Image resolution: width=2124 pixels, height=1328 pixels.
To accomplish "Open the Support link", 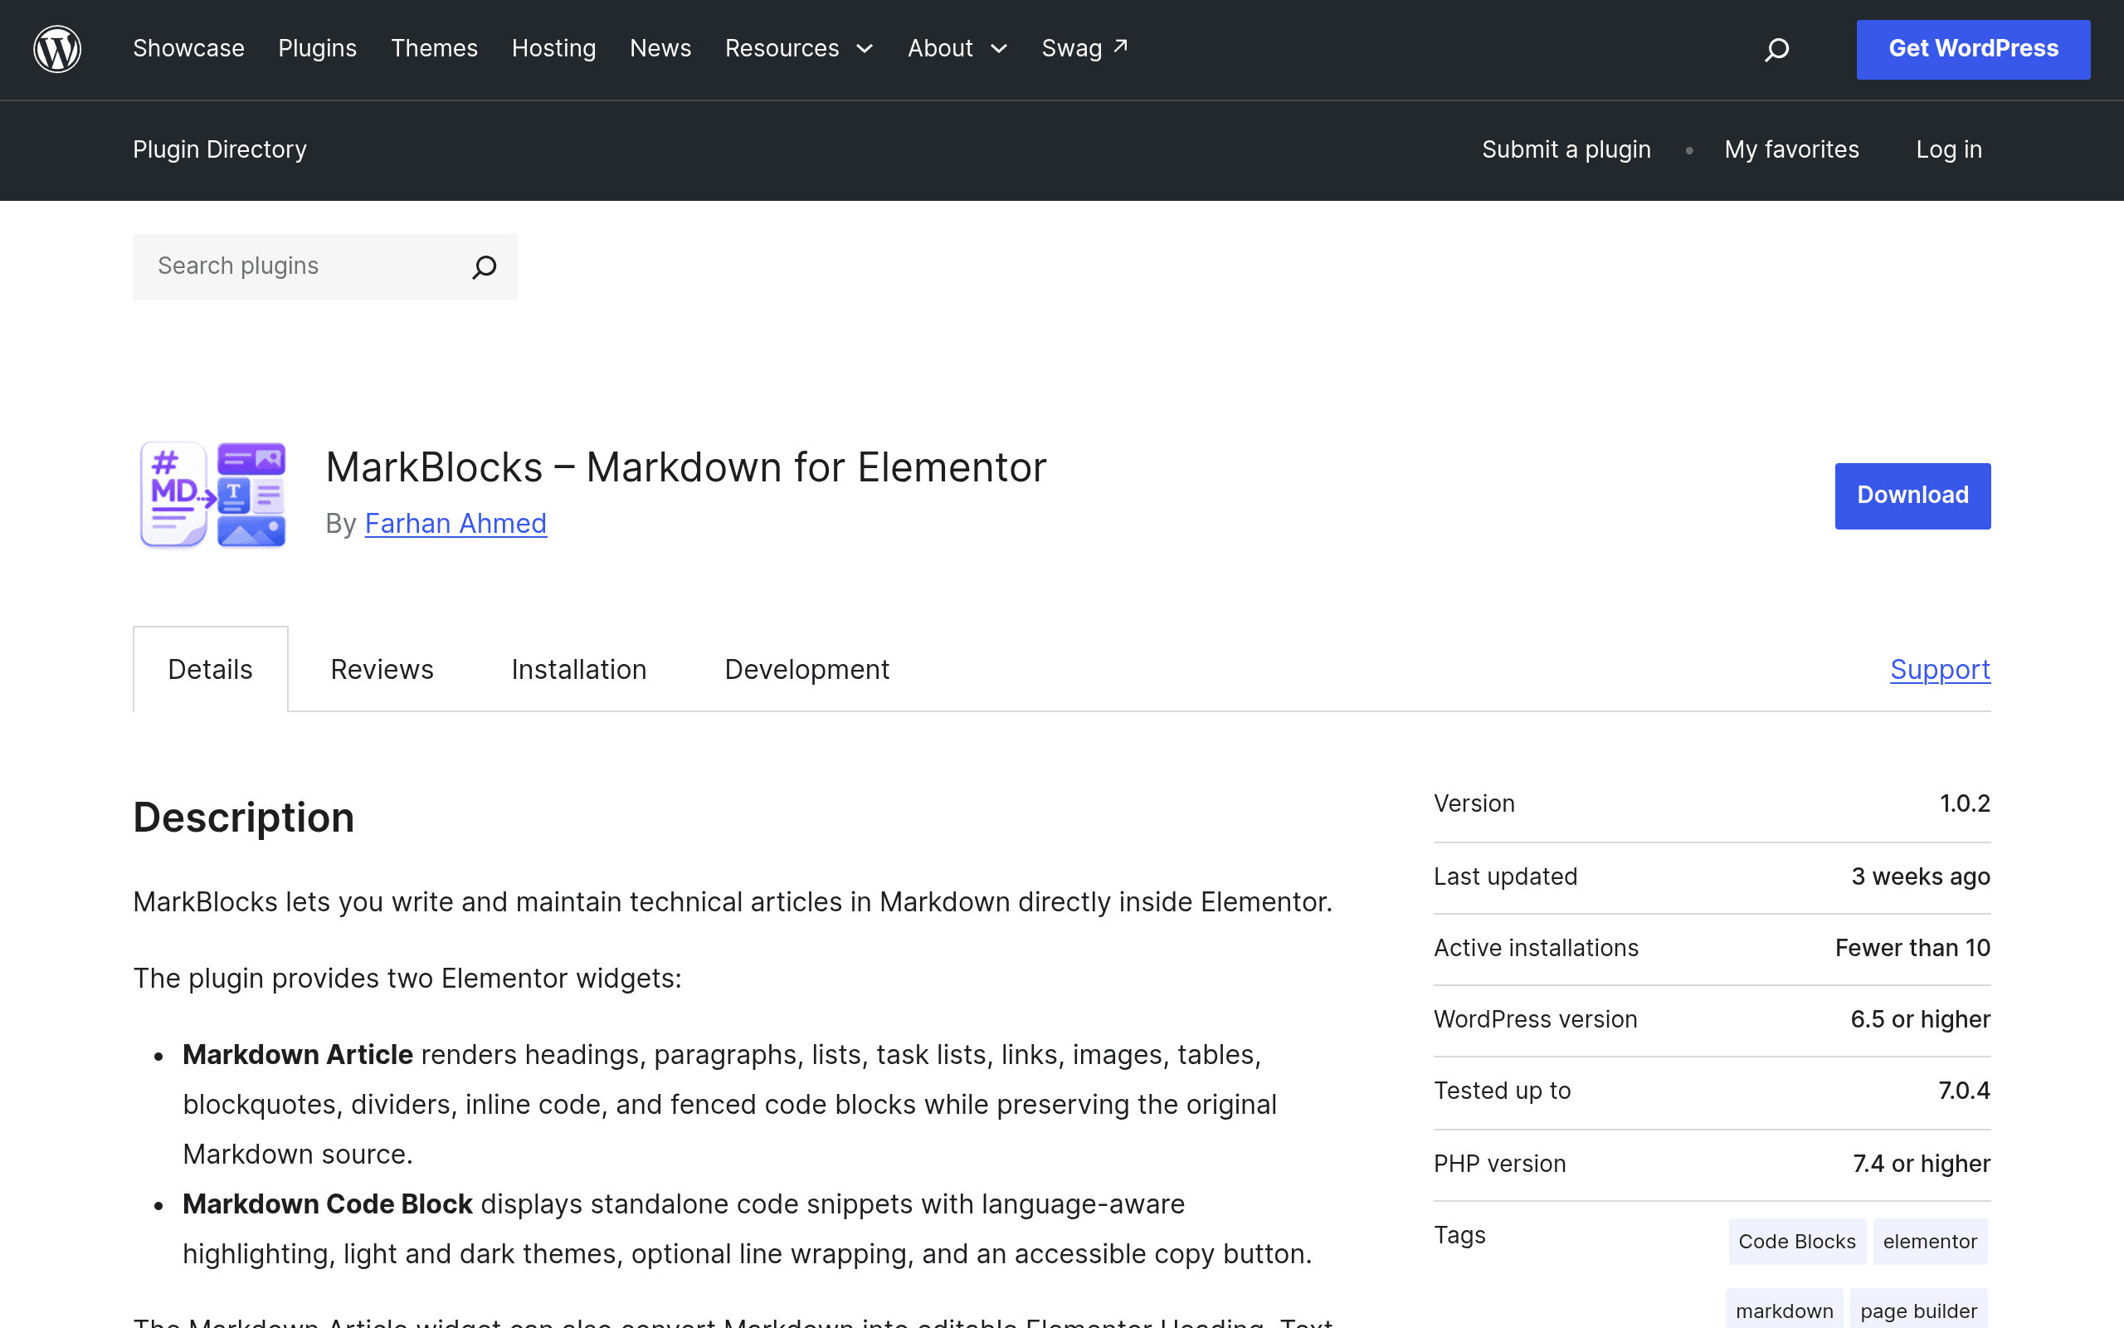I will pyautogui.click(x=1941, y=669).
